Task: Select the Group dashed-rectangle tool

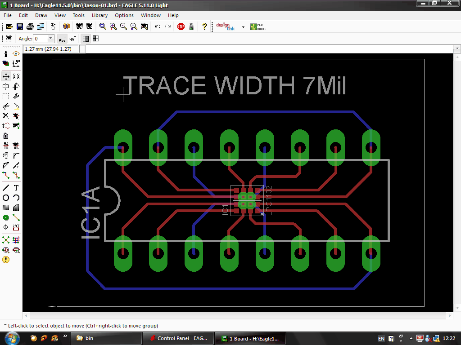Action: [5, 96]
